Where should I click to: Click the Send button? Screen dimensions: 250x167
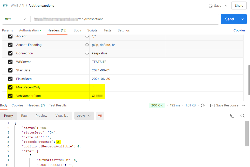click(229, 19)
